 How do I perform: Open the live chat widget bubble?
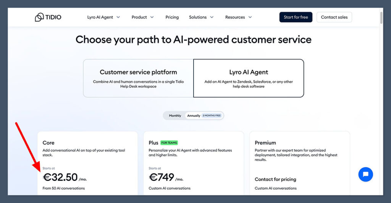point(365,174)
